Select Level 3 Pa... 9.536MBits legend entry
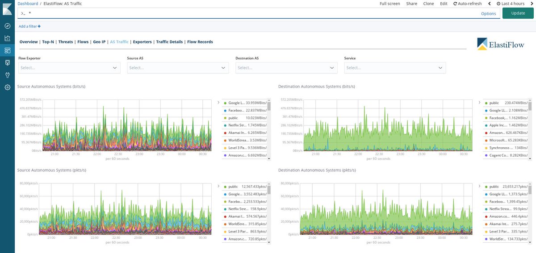536x253 pixels. tap(244, 148)
